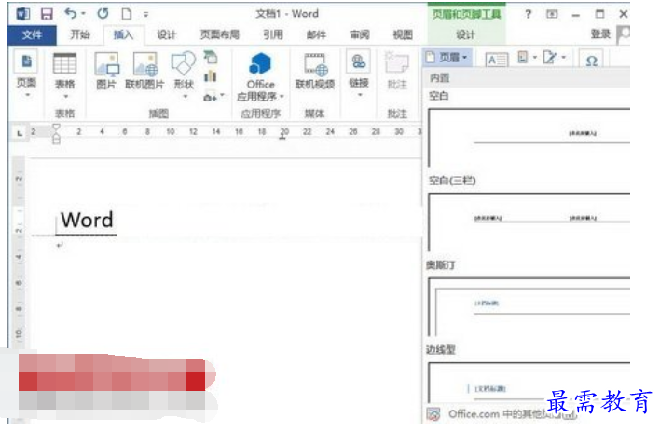The image size is (660, 431).
Task: Insert a table with 表格 button
Action: click(x=65, y=75)
